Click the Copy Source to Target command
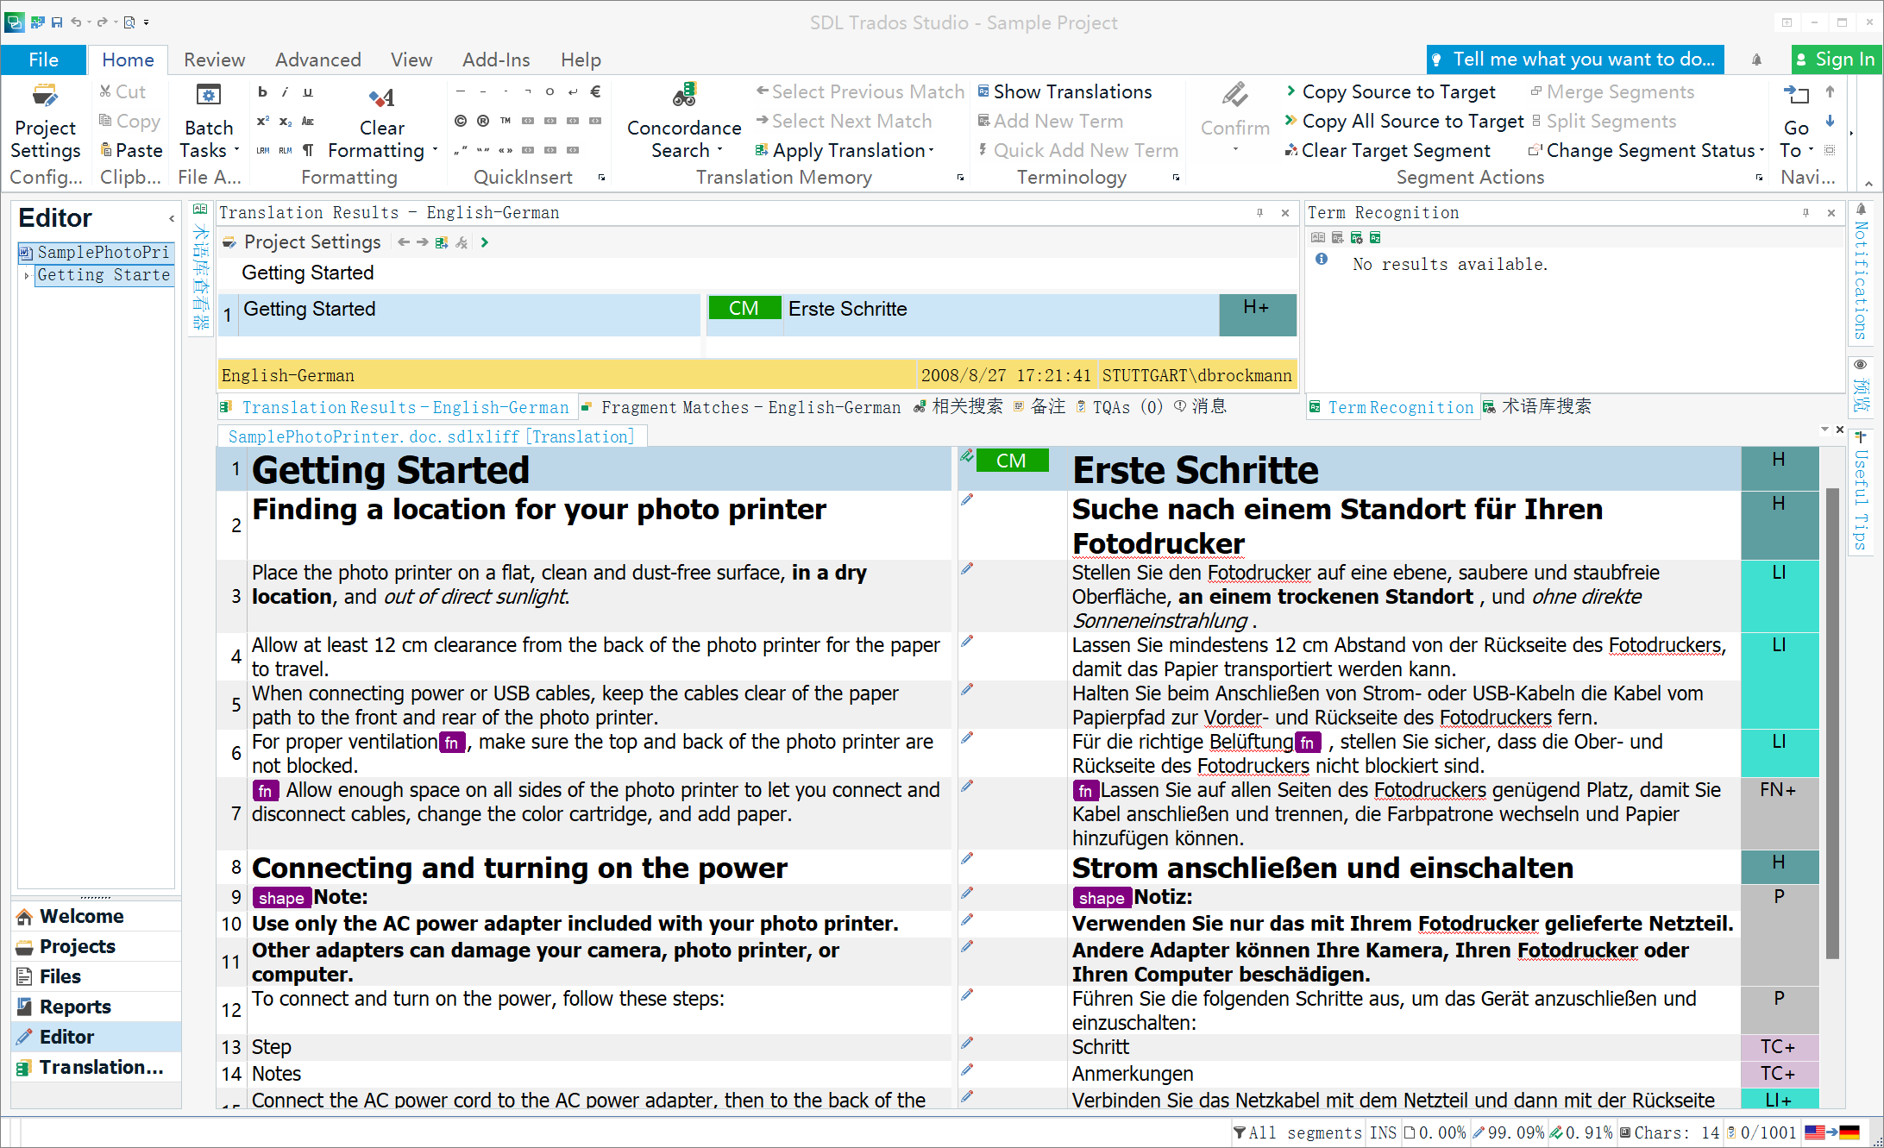1884x1148 pixels. [1397, 91]
